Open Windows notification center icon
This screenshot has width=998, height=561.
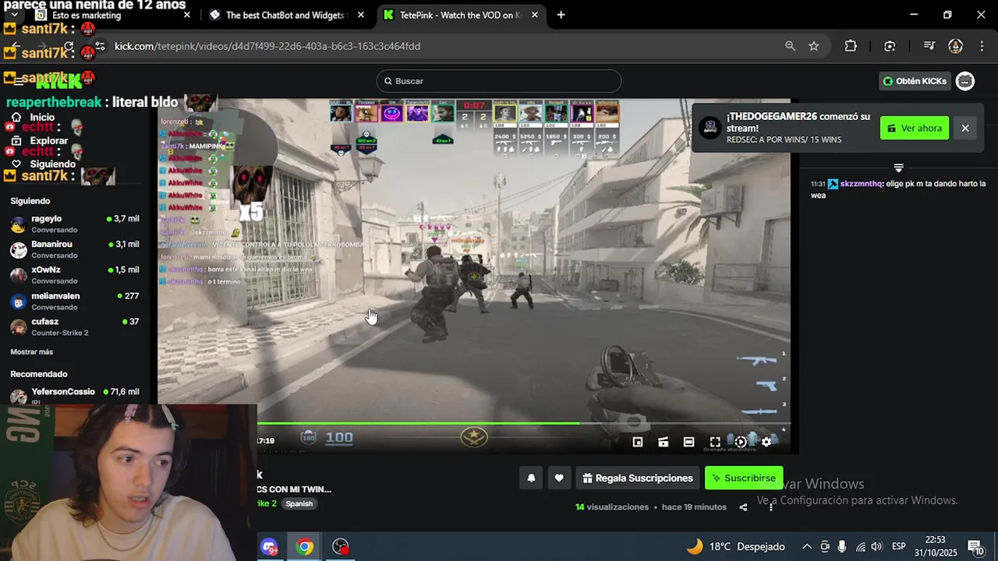click(974, 547)
